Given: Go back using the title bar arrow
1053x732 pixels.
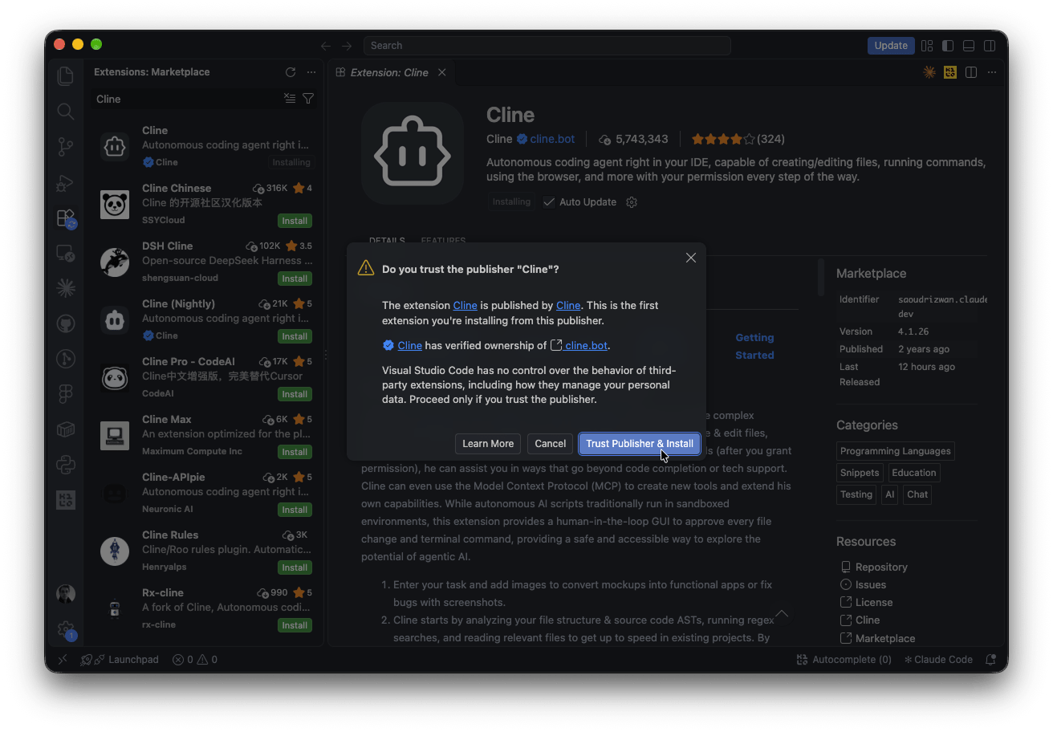Looking at the screenshot, I should tap(326, 46).
